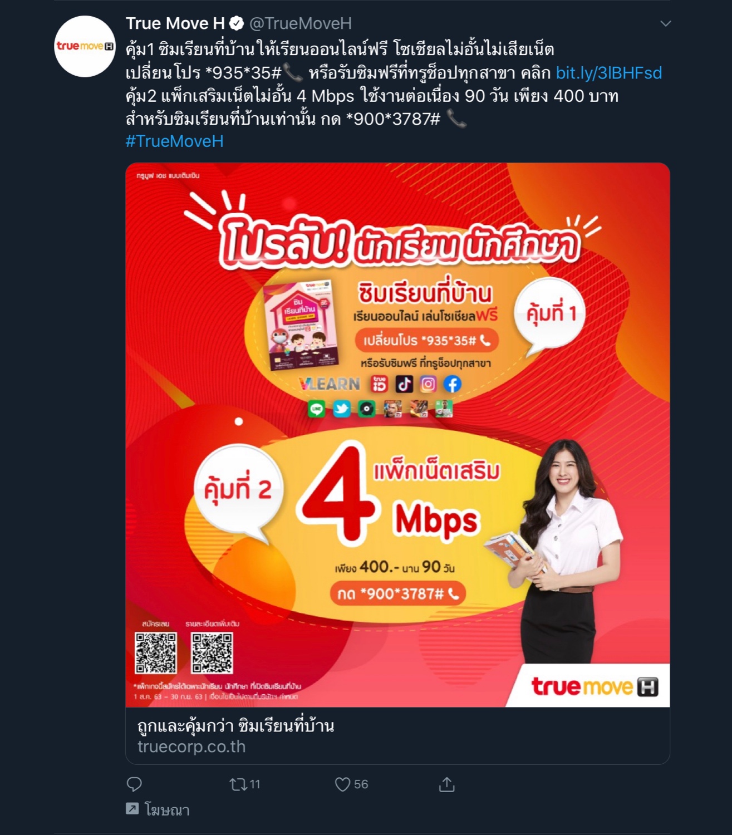Click the retweet count 11
The height and width of the screenshot is (835, 732).
254,784
